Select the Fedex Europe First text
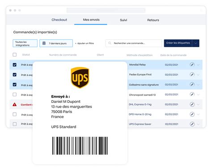The width and height of the screenshot is (212, 167). [x=140, y=74]
